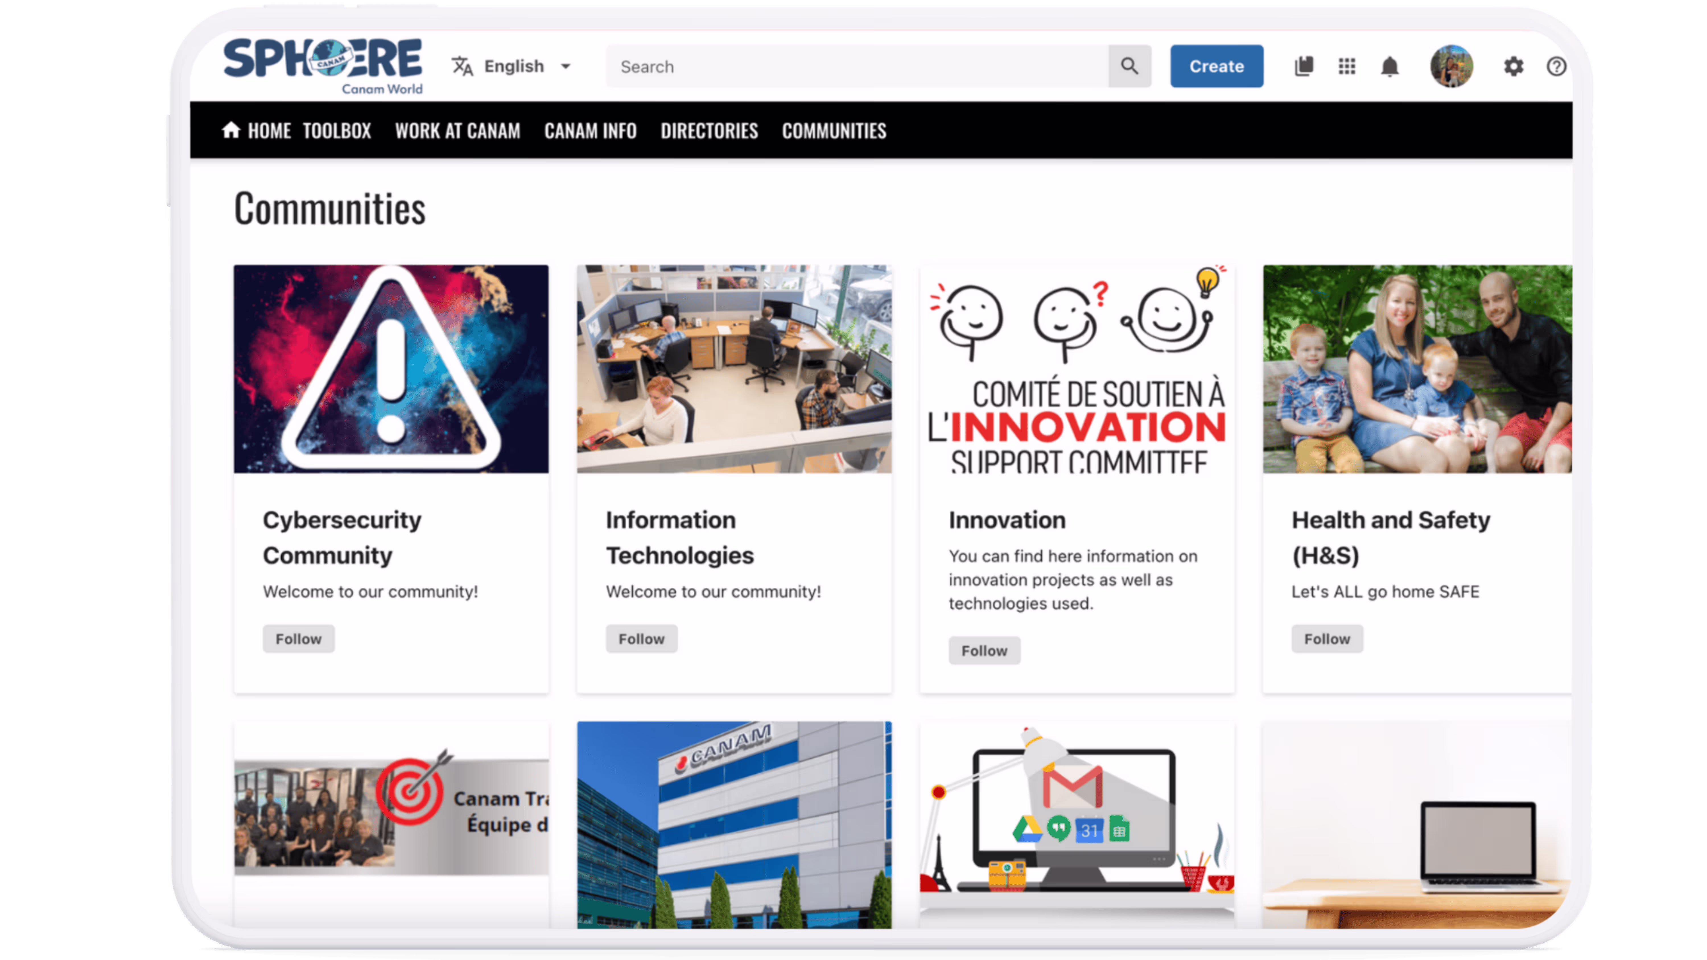The width and height of the screenshot is (1707, 960).
Task: Click the magnifying glass search button
Action: coord(1130,66)
